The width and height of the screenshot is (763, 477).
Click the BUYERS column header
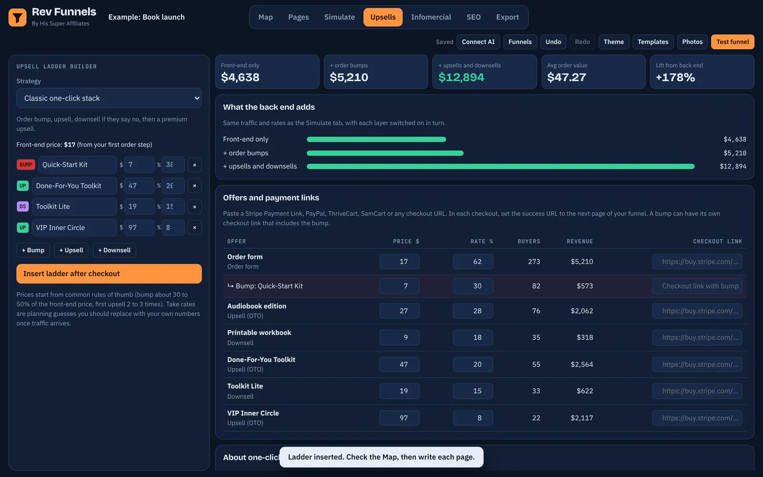coord(529,241)
